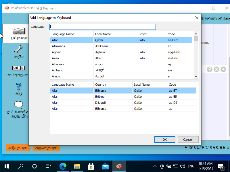Select the Akan language row

click(121, 58)
